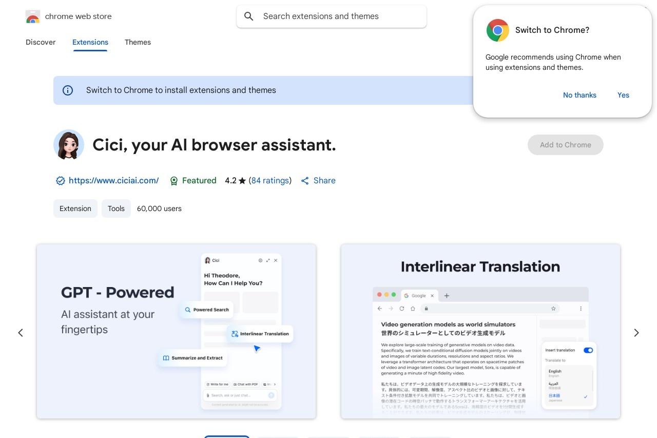Click the 60,000 users text
657x438 pixels.
point(159,208)
